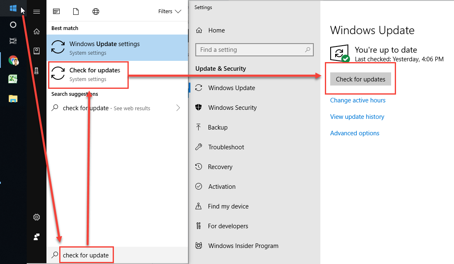
Task: Click the feedback person icon in sidebar
Action: point(37,237)
